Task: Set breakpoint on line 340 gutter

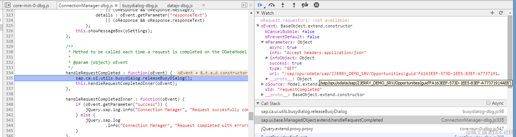Action: point(9,105)
